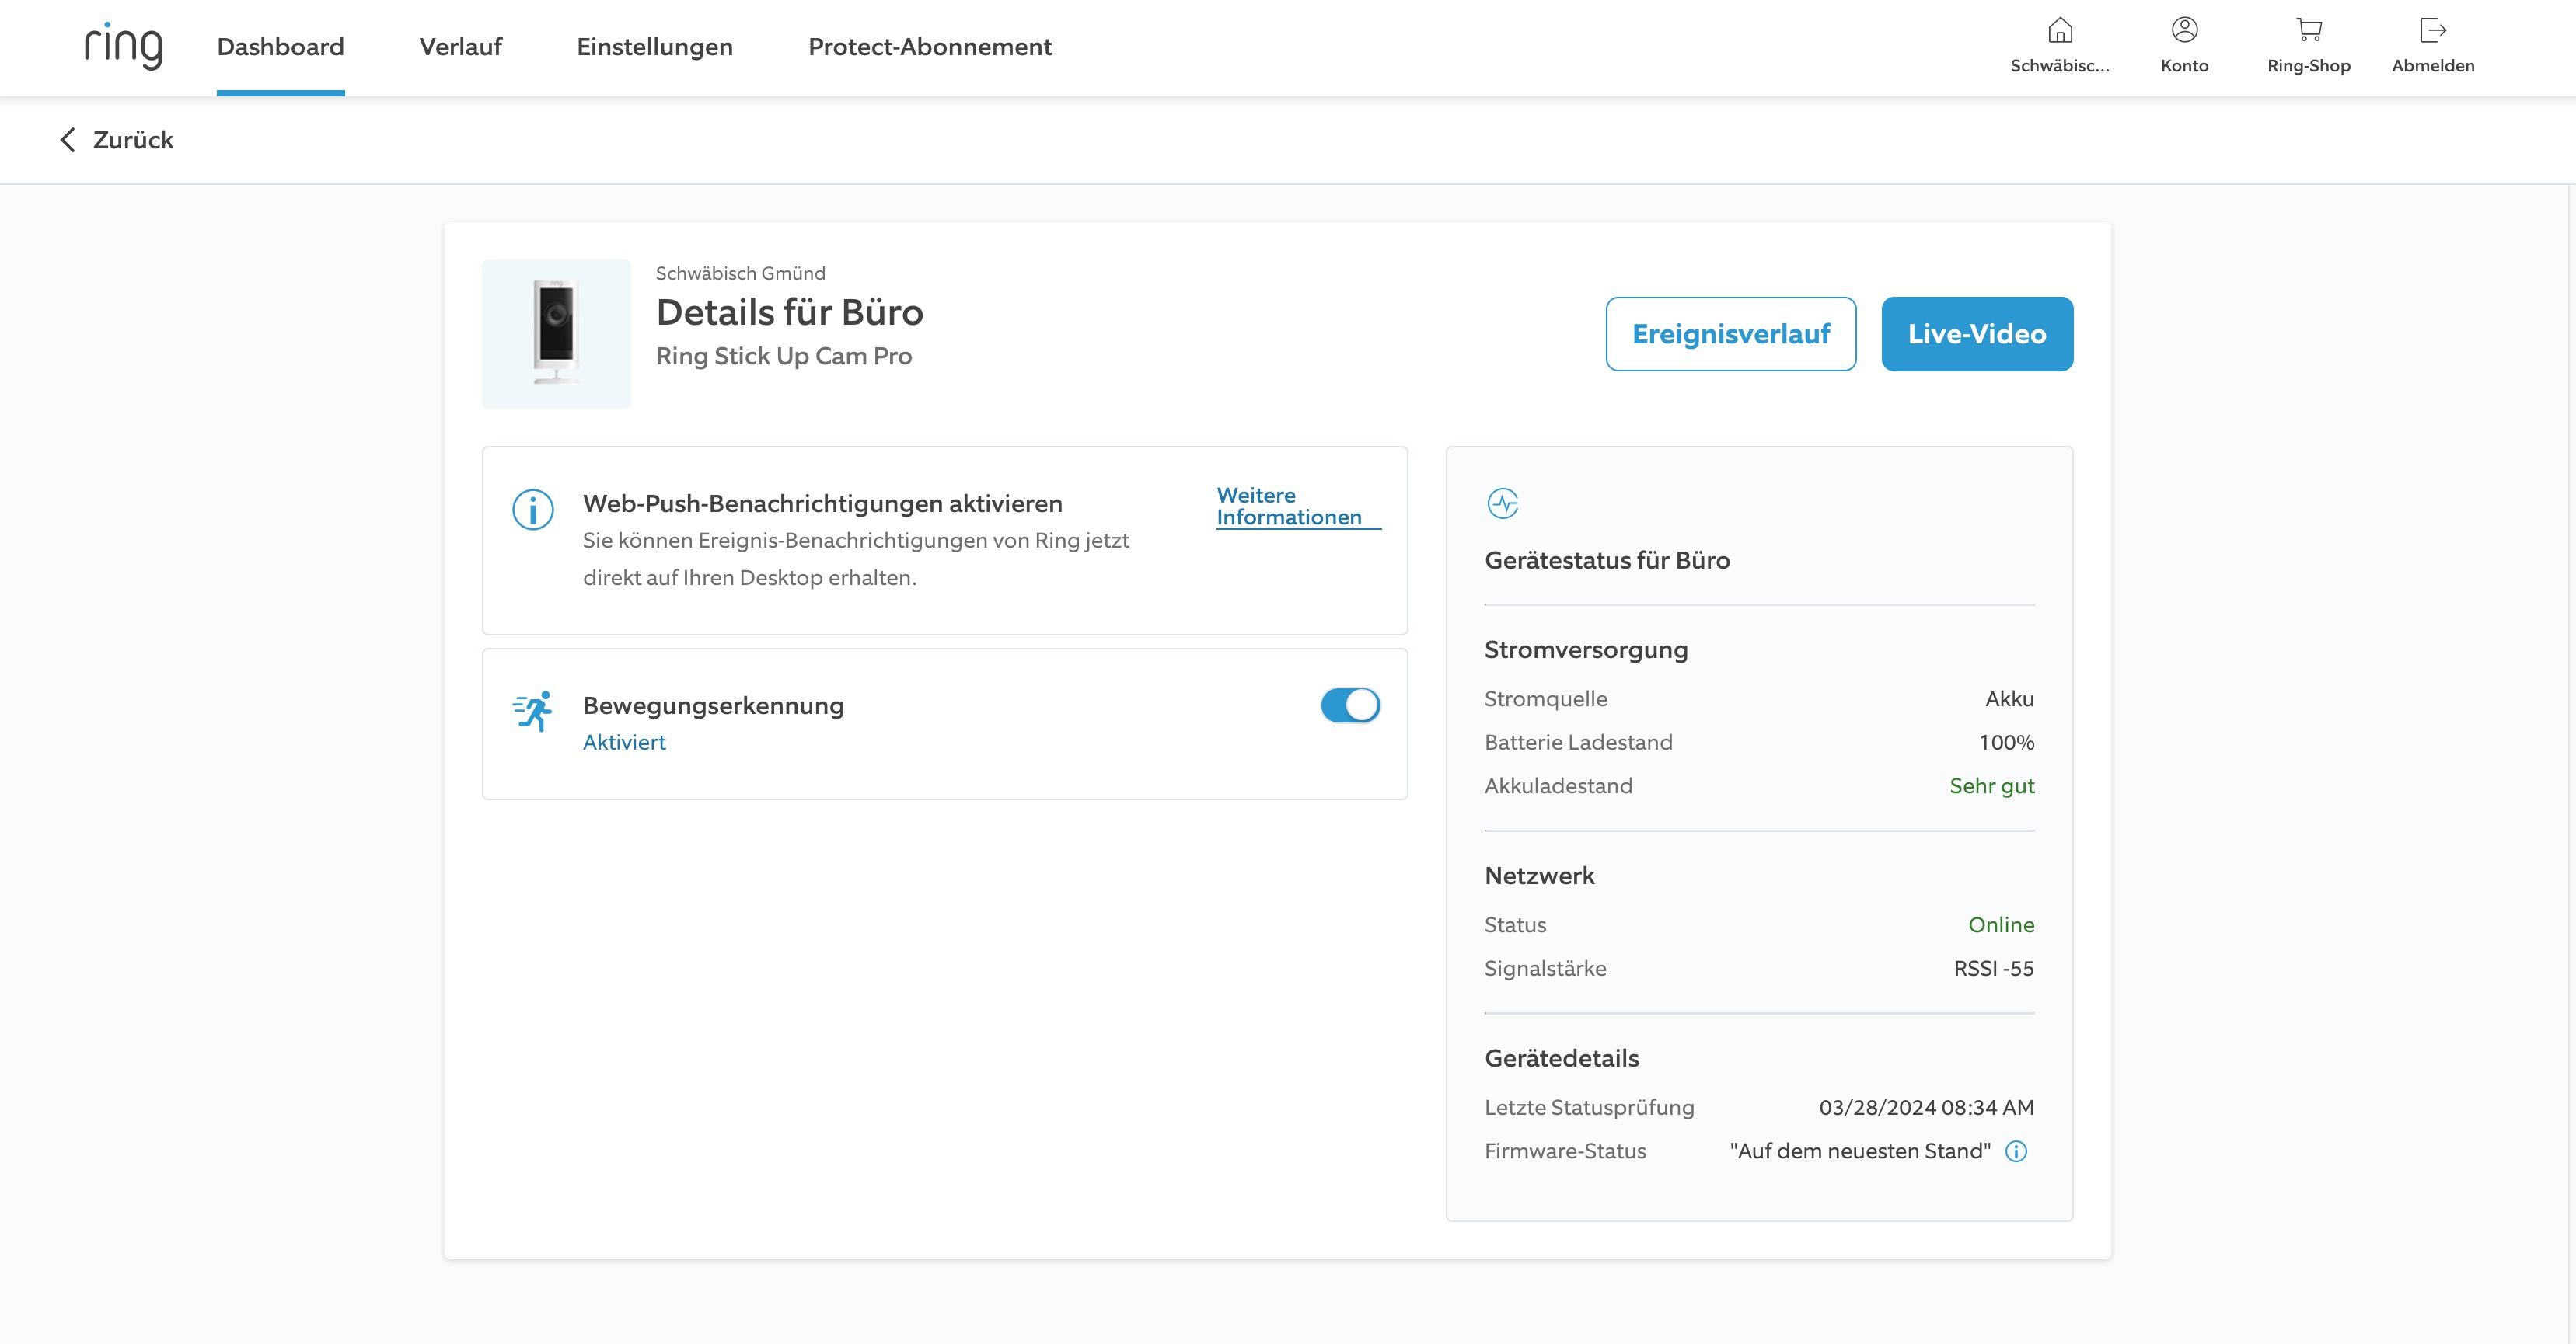Image resolution: width=2576 pixels, height=1344 pixels.
Task: Click the device health pulse icon
Action: [x=1502, y=503]
